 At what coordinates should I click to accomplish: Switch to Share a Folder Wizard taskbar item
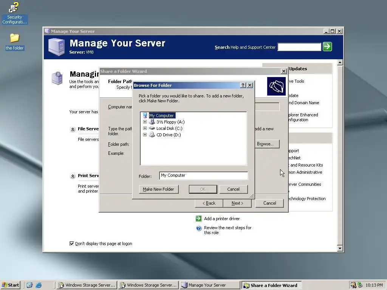(271, 285)
